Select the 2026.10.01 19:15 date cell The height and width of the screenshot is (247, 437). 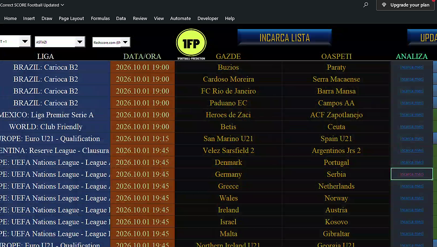click(x=142, y=139)
